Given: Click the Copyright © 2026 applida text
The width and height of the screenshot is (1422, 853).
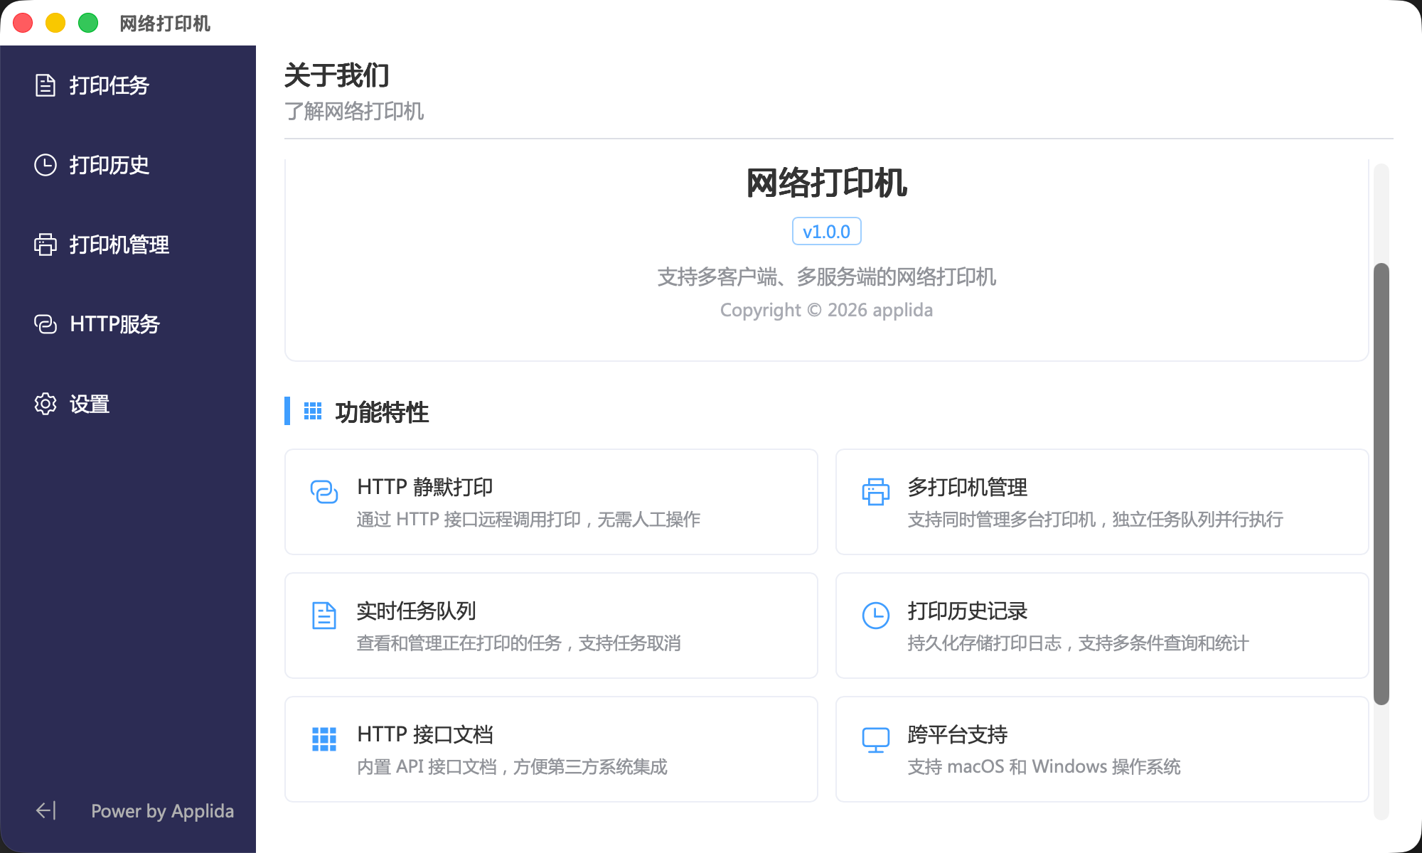Looking at the screenshot, I should click(x=827, y=310).
